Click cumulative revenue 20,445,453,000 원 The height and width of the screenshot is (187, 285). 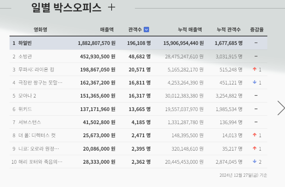click(x=184, y=162)
